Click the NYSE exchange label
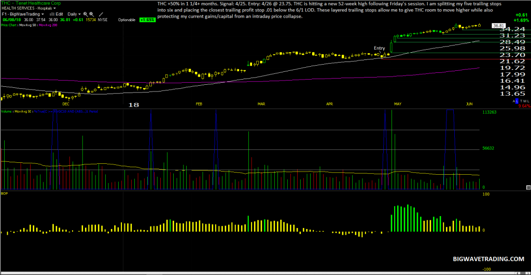 point(103,20)
